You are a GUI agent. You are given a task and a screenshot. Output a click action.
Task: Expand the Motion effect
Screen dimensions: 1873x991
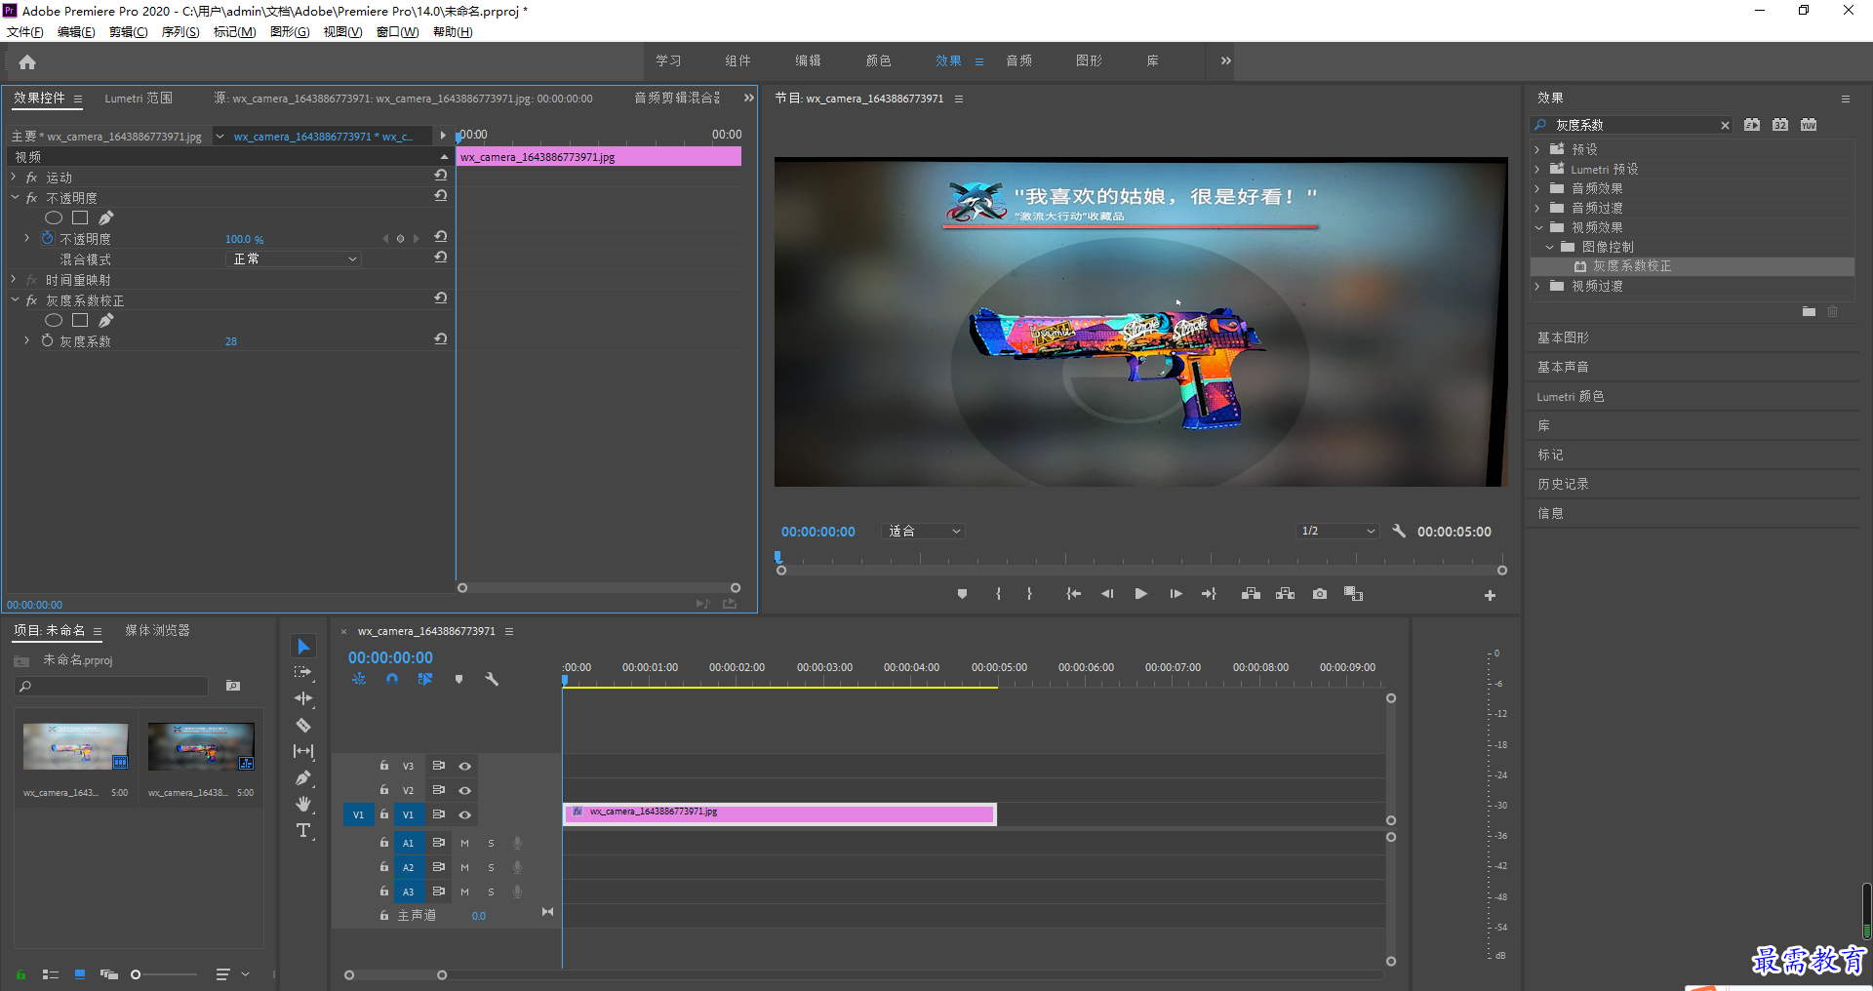tap(14, 177)
